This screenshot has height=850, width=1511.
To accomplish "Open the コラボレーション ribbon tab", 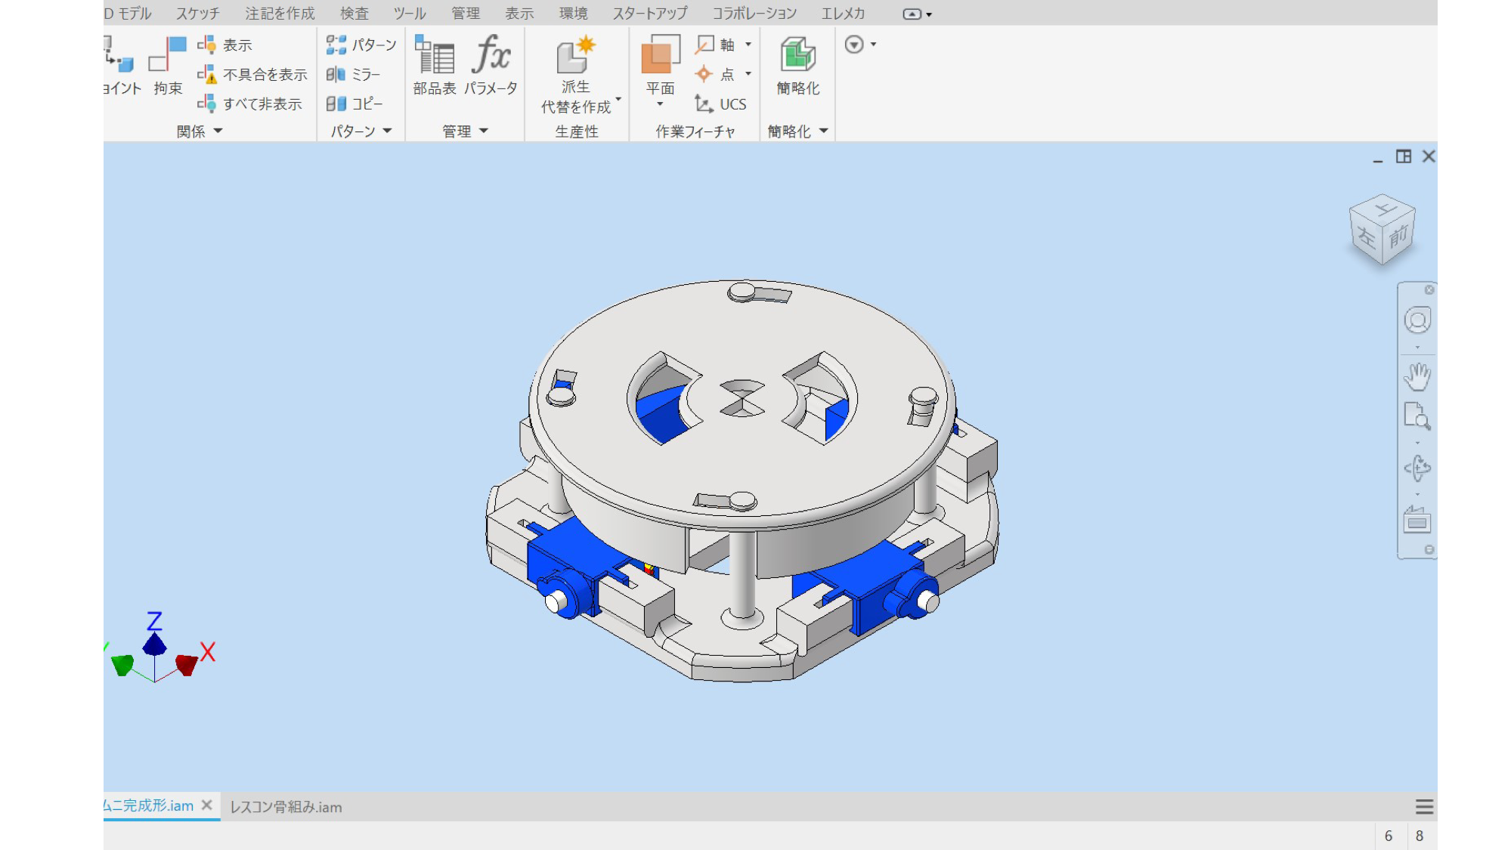I will (754, 14).
